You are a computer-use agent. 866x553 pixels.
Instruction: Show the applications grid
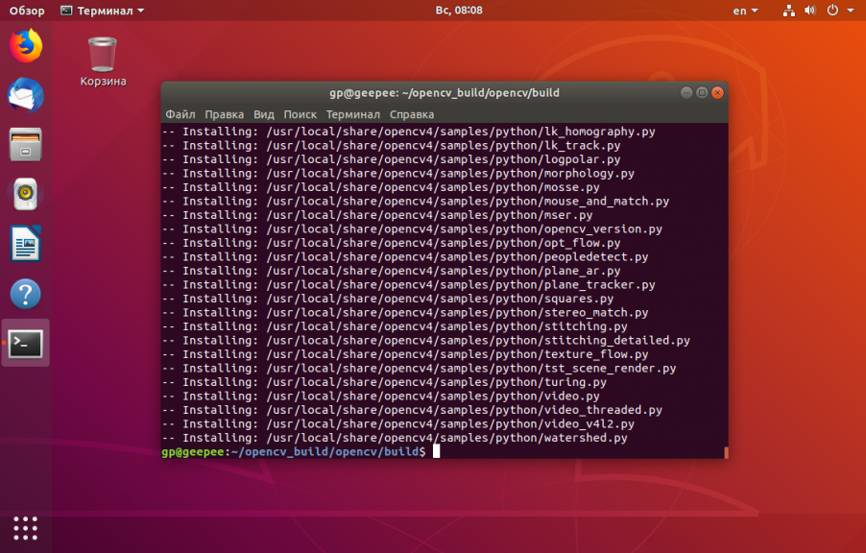click(25, 528)
